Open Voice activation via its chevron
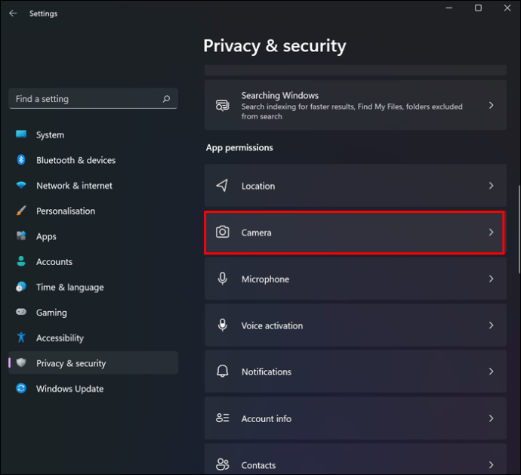Viewport: 521px width, 475px height. [491, 325]
